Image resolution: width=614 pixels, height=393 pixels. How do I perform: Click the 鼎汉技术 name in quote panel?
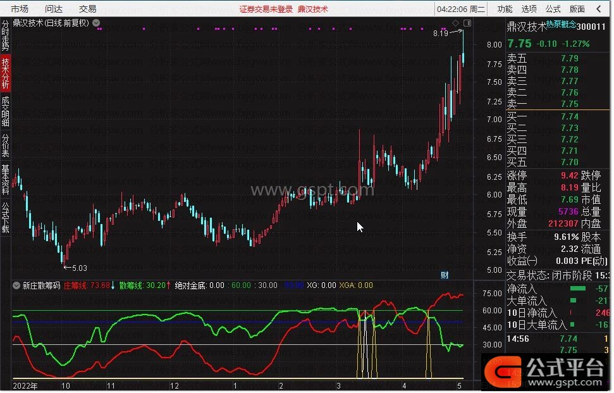(527, 27)
